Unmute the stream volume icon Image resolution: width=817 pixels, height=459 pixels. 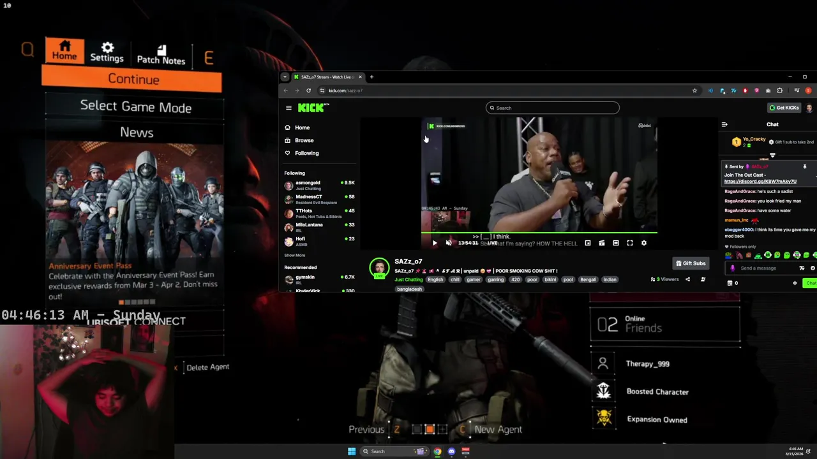(449, 243)
